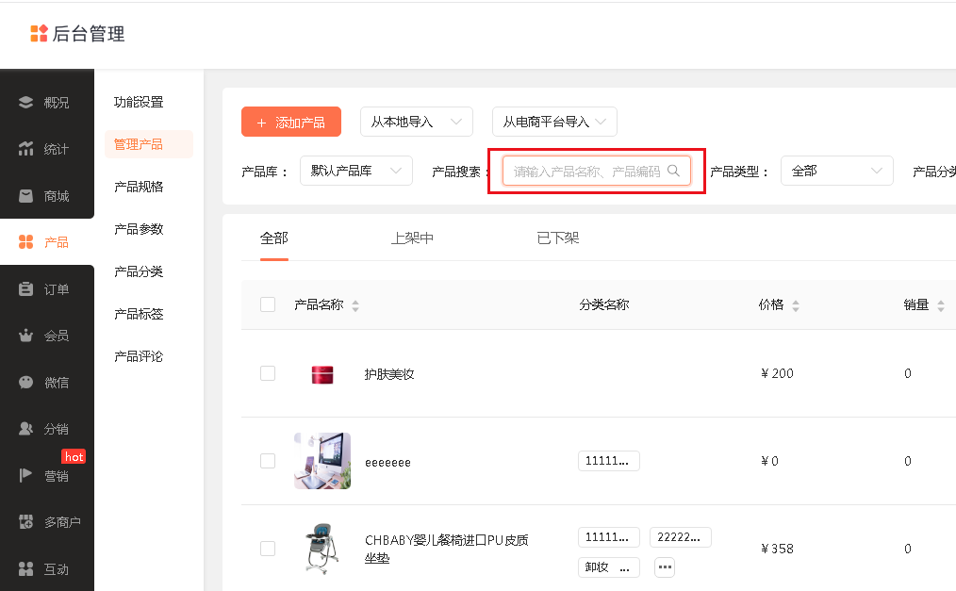Expand the 从电商平台导入 dropdown
Image resolution: width=956 pixels, height=591 pixels.
click(554, 122)
